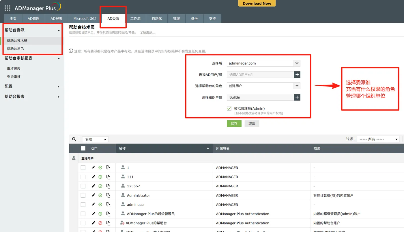
Task: Click the plus icon beside 选择组织单位
Action: [297, 97]
